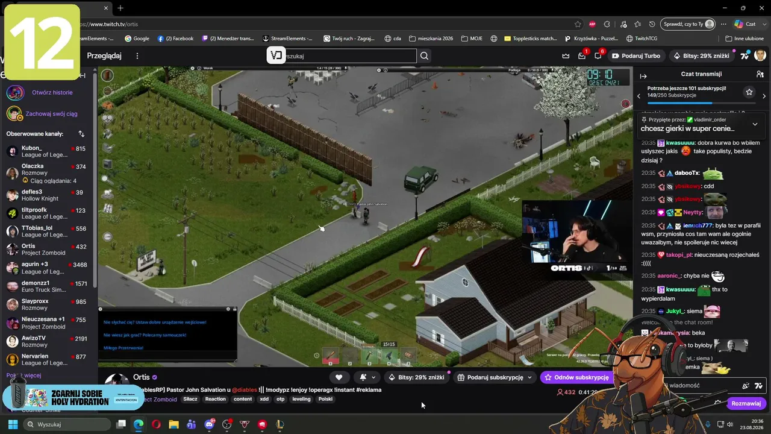The image size is (771, 434).
Task: Open File Explorer from the taskbar
Action: pos(173,424)
